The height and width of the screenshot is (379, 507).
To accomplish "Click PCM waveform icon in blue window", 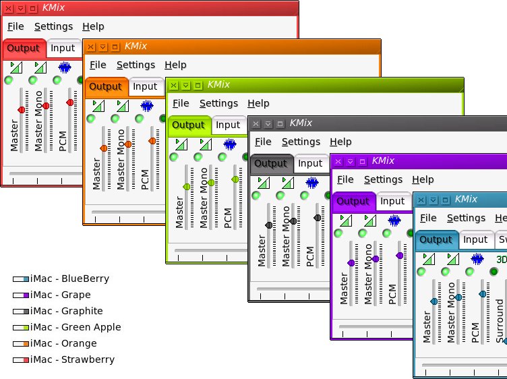I will [477, 259].
